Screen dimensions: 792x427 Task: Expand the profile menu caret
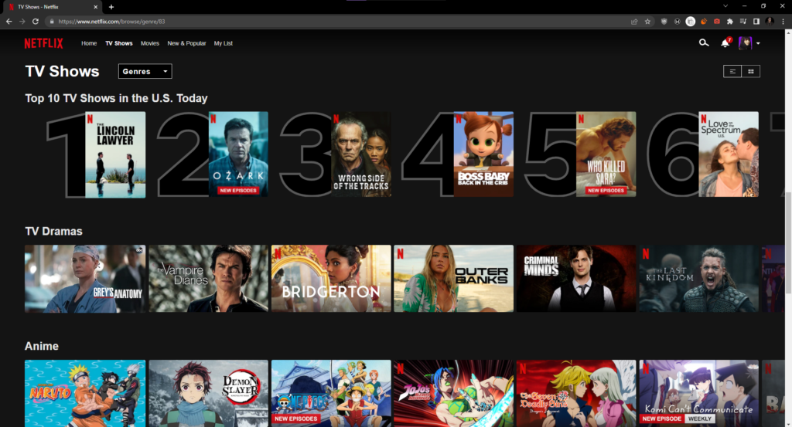point(758,43)
